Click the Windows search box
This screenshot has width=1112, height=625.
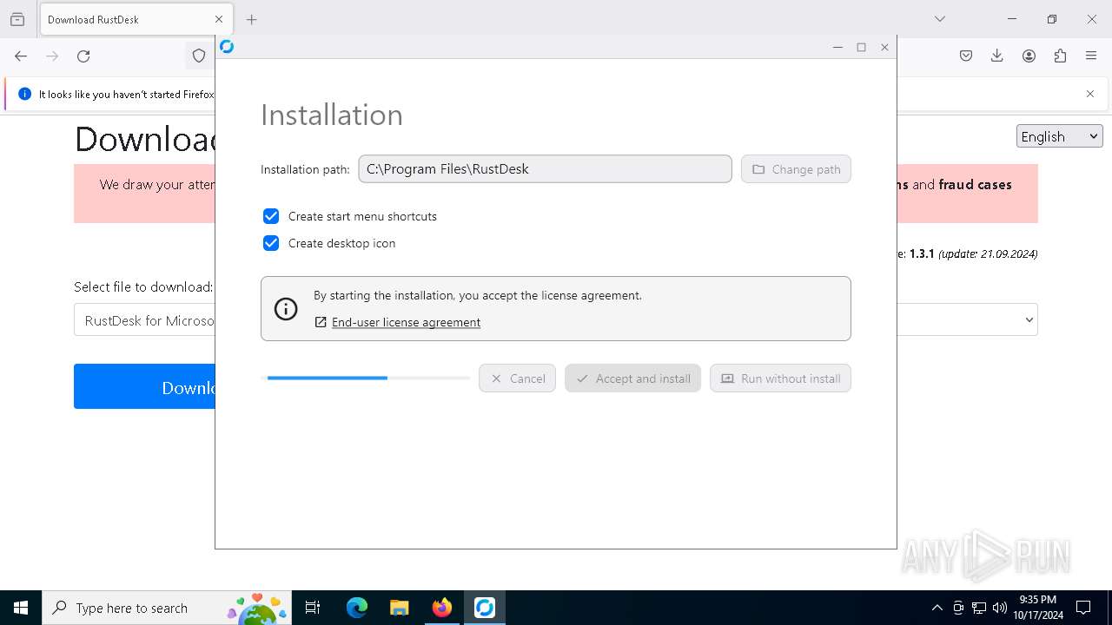[166, 608]
